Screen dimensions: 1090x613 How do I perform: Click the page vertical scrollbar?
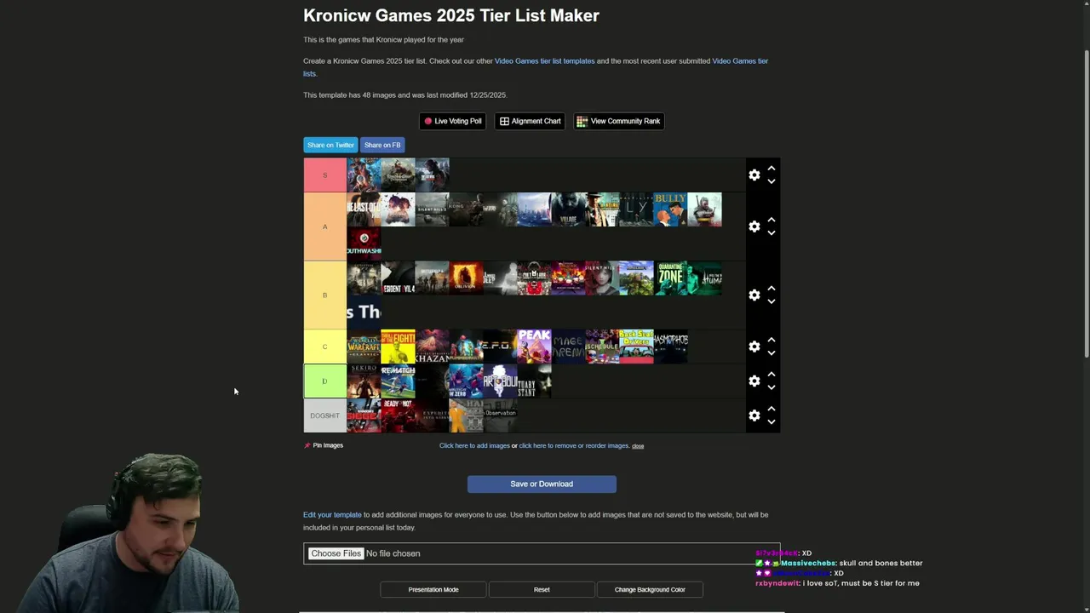(x=1086, y=204)
